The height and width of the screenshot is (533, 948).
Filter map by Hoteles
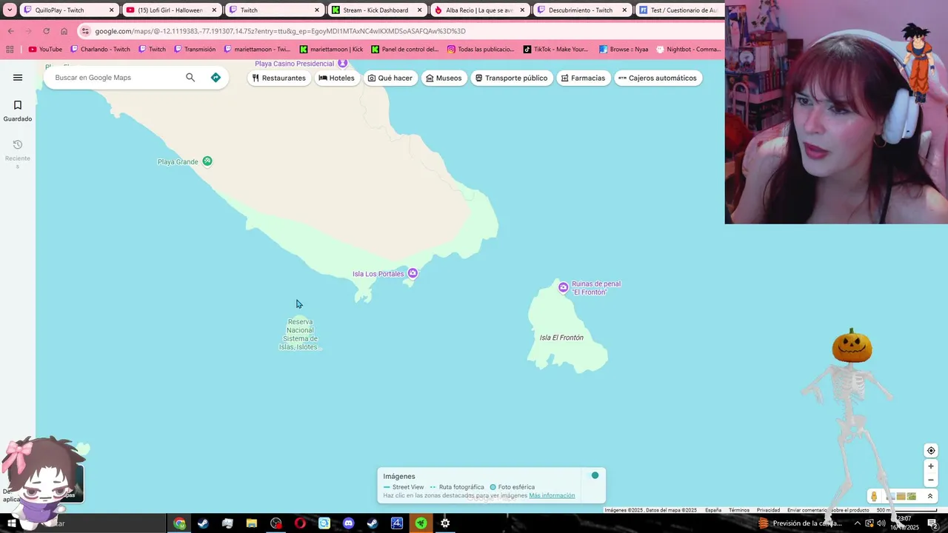pos(337,78)
